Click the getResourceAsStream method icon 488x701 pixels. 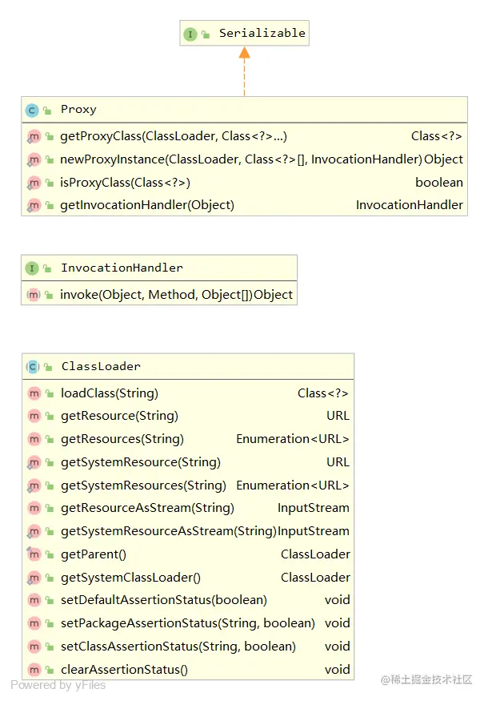click(x=34, y=508)
